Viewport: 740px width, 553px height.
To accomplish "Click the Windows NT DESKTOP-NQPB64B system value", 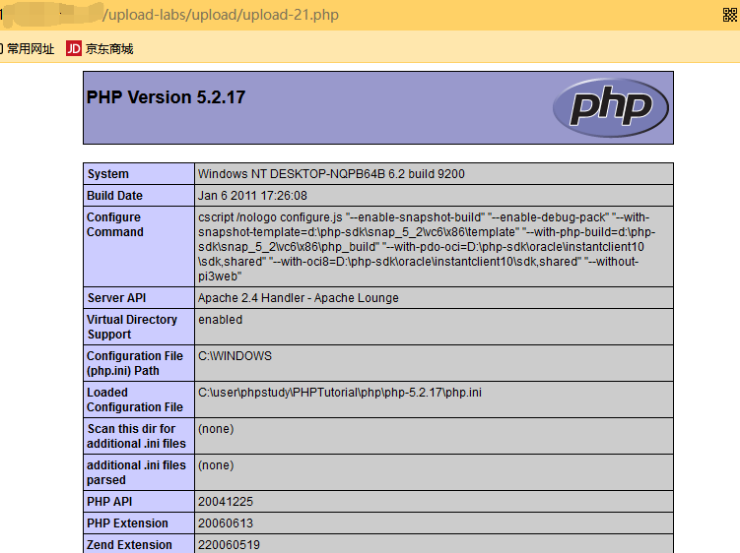I will pos(331,174).
